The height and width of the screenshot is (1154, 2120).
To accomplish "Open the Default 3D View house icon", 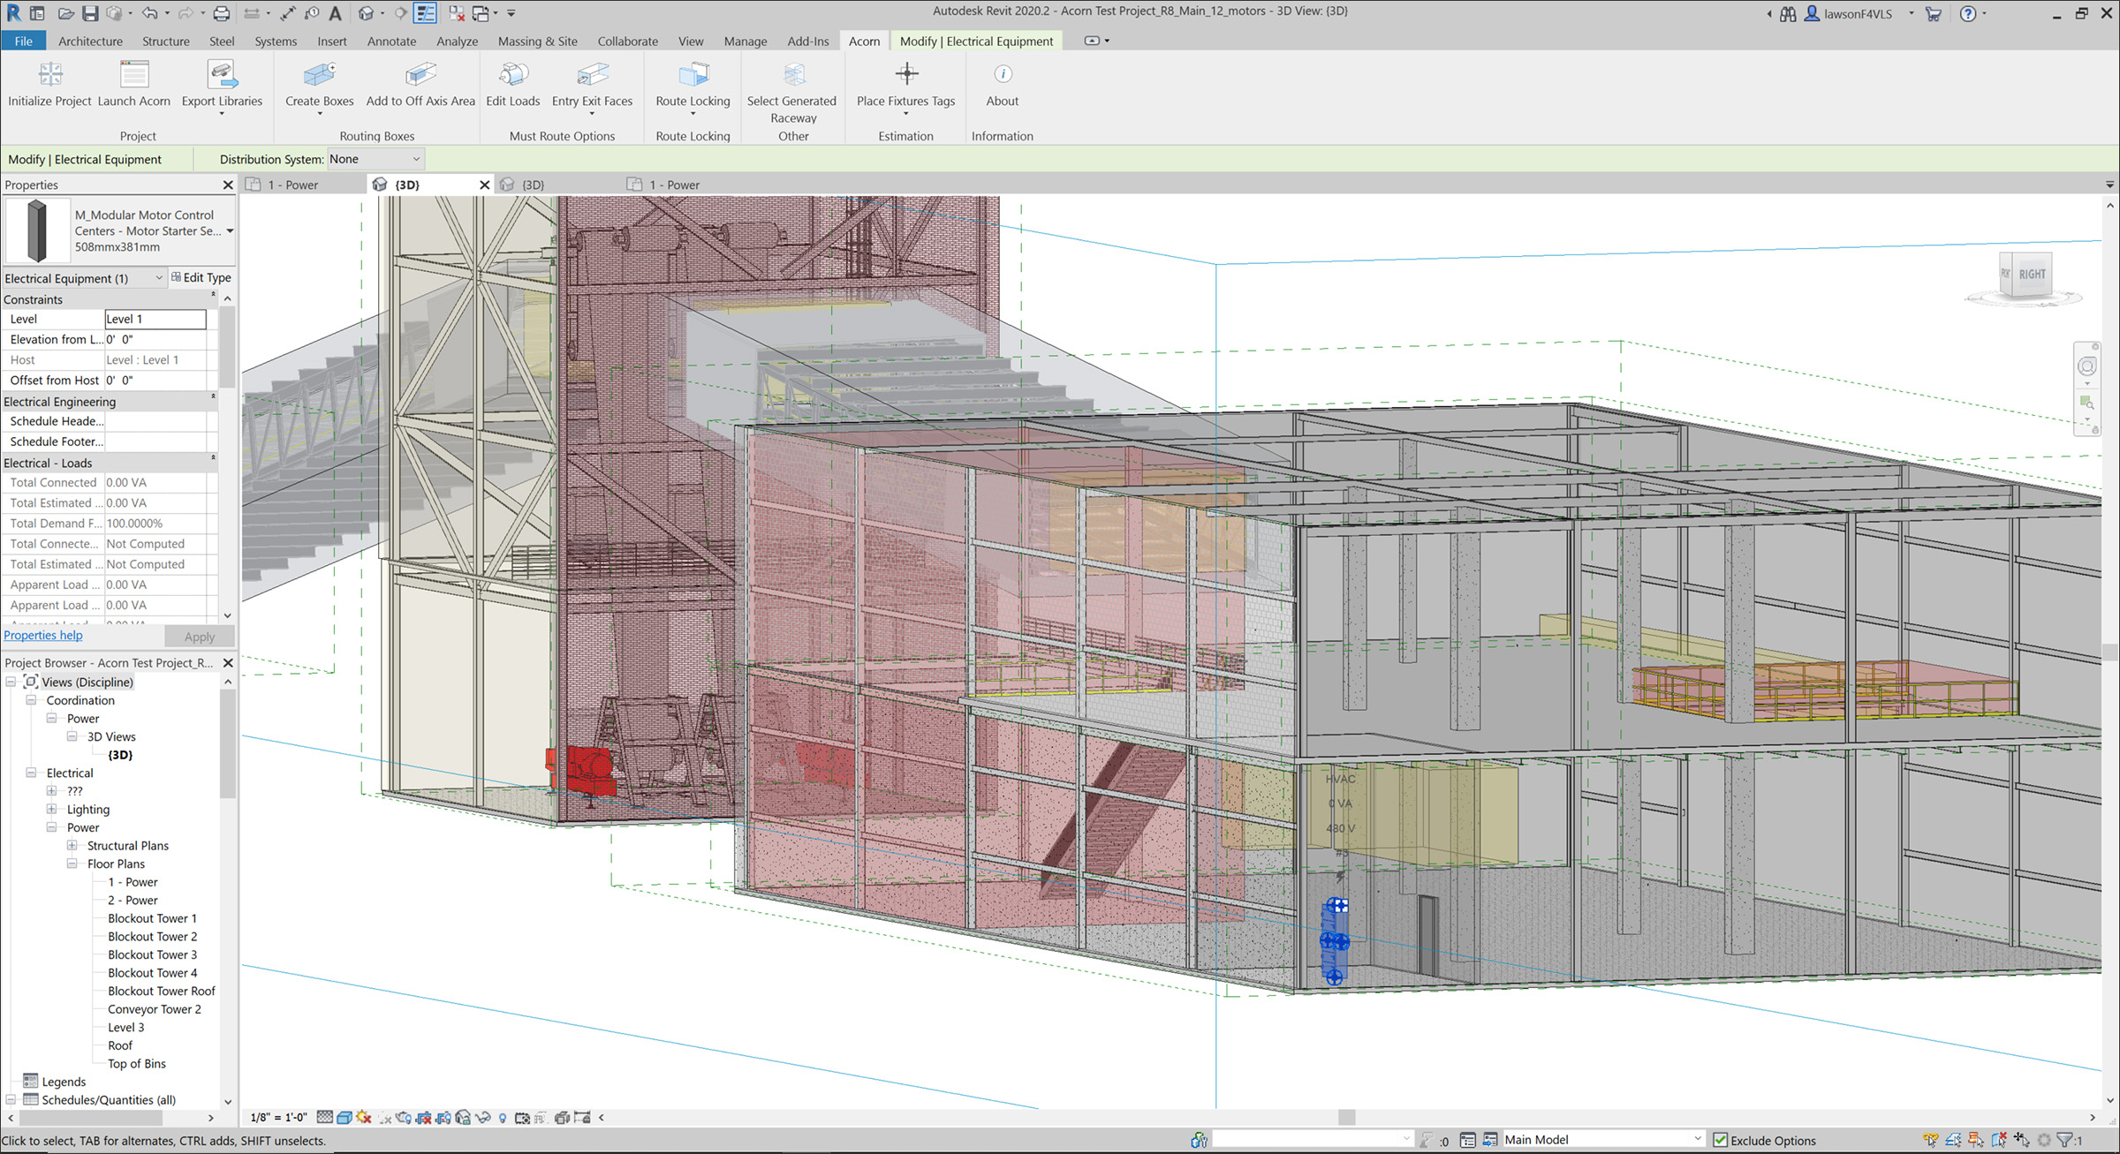I will pyautogui.click(x=366, y=13).
